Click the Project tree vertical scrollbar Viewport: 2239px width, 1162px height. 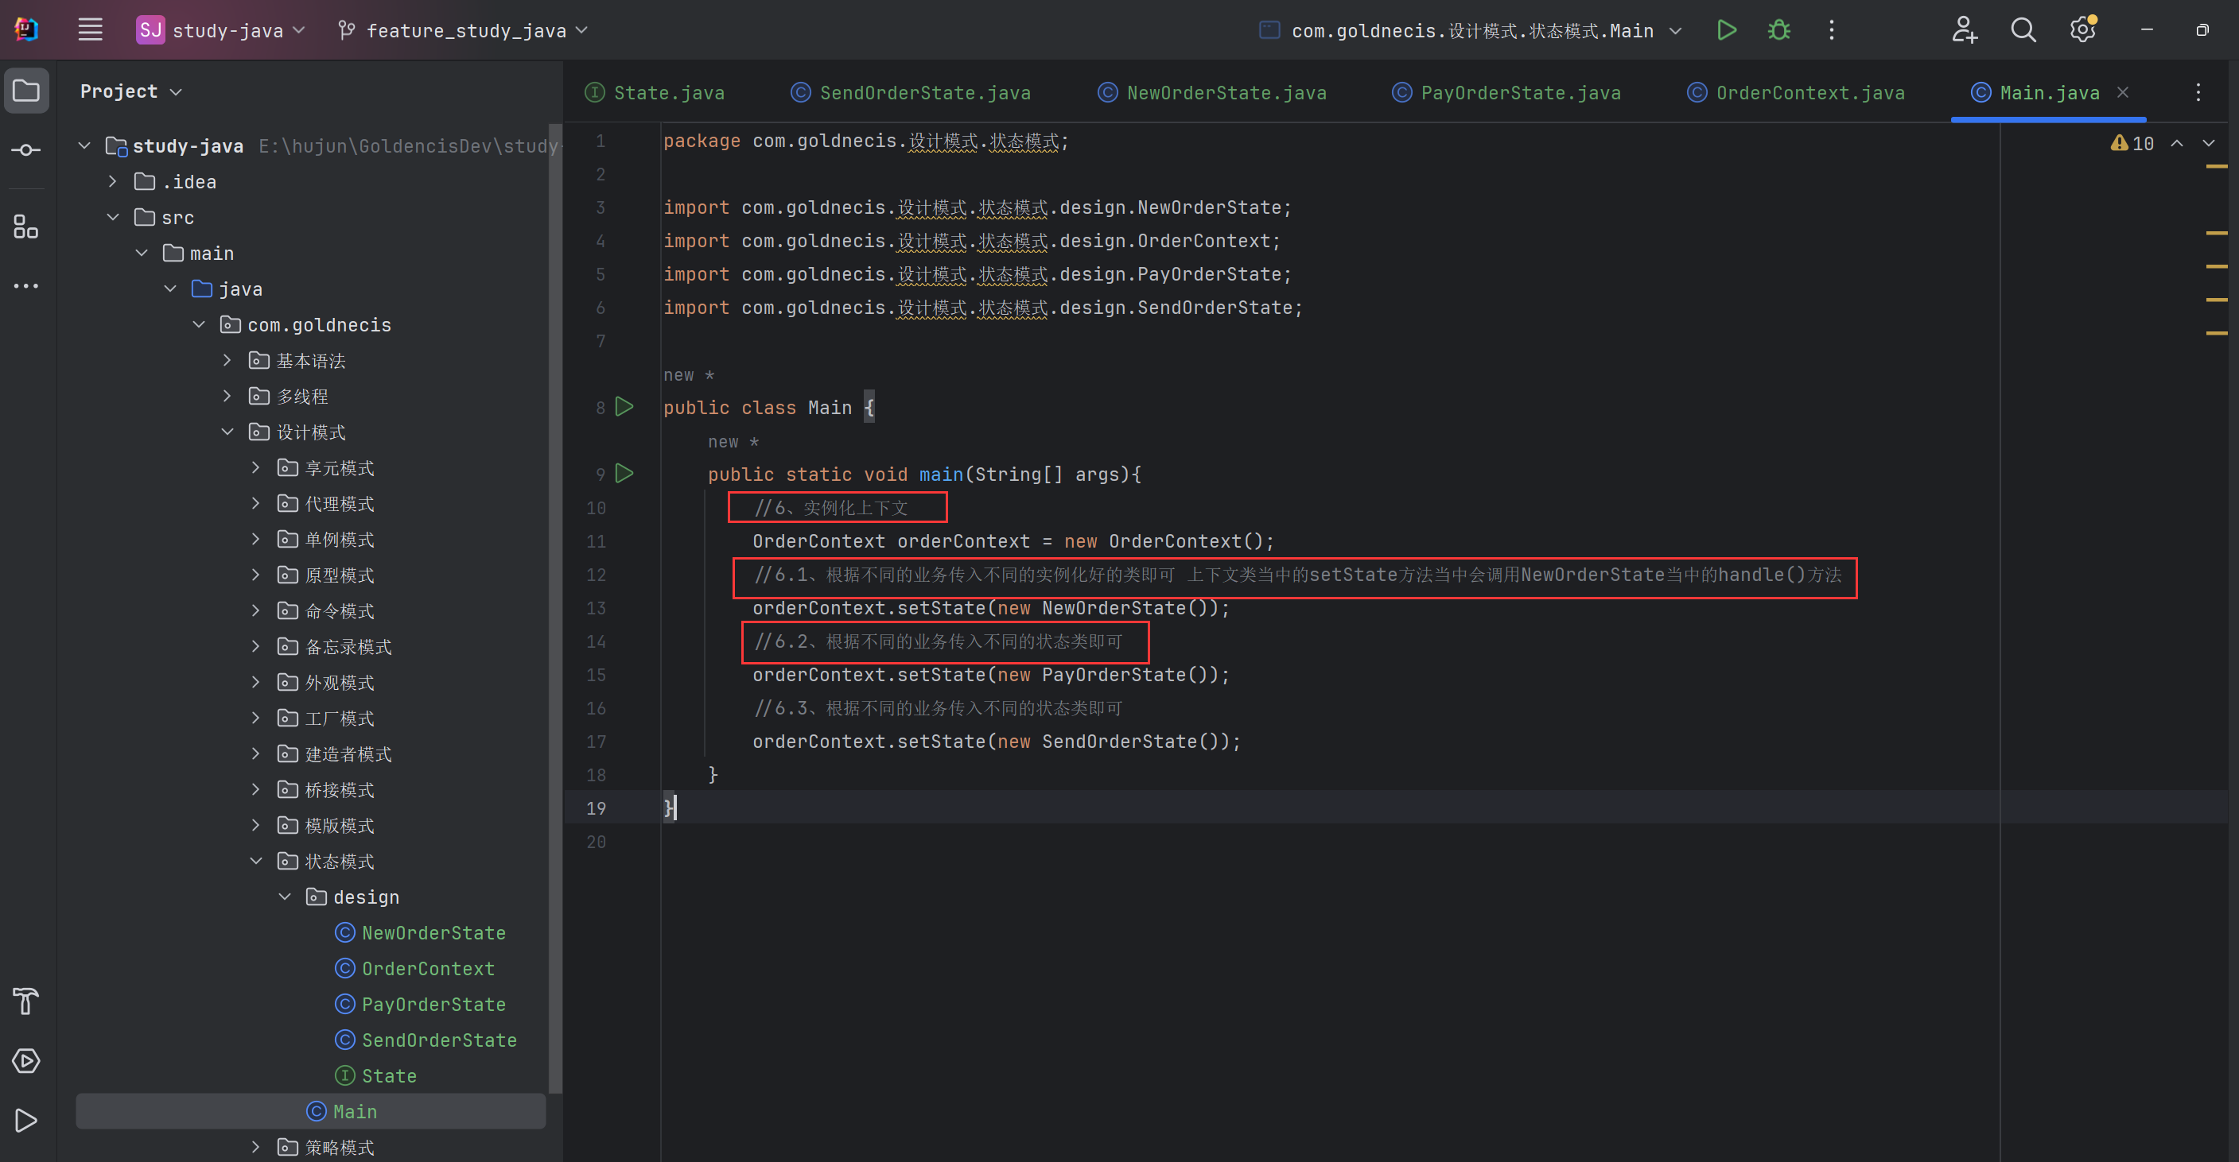pos(555,608)
